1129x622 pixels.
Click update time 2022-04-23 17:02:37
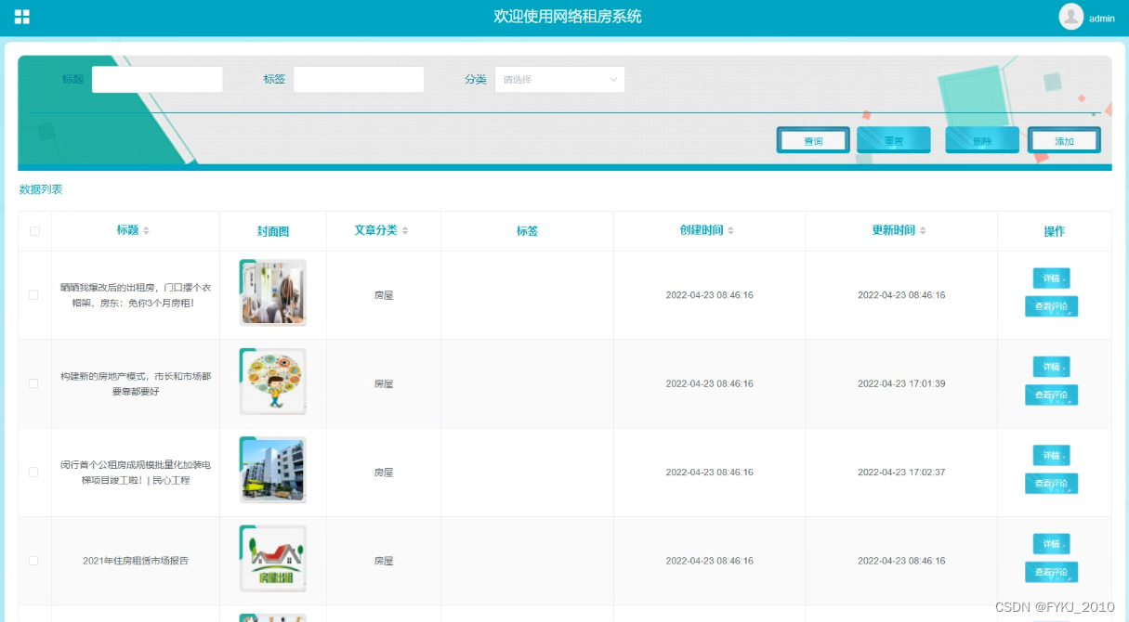(901, 473)
